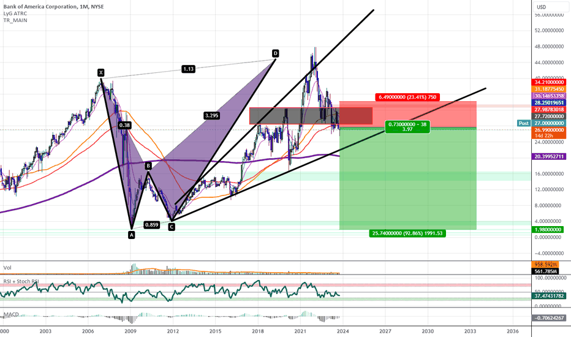The width and height of the screenshot is (571, 337).
Task: Click the red price tag 34.21000000
Action: (549, 82)
